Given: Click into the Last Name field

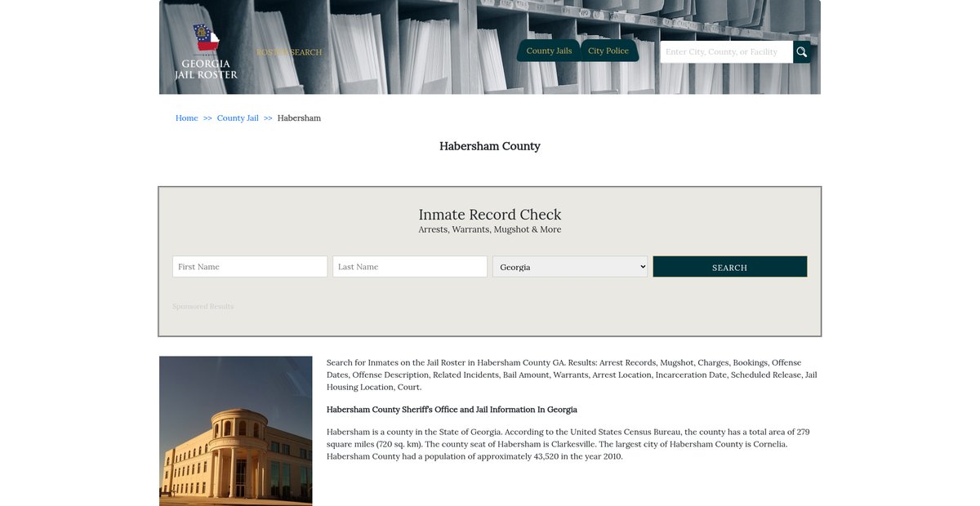Looking at the screenshot, I should click(410, 267).
